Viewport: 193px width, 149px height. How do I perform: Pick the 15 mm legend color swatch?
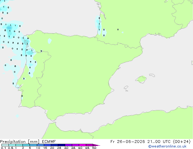[x=47, y=145]
